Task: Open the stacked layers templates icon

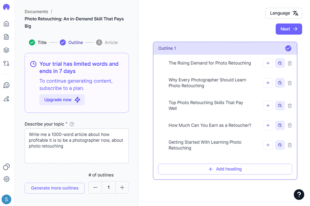Action: click(6, 50)
